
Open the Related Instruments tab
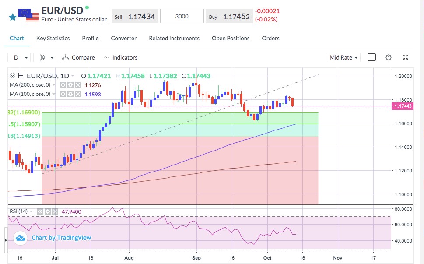coord(174,38)
